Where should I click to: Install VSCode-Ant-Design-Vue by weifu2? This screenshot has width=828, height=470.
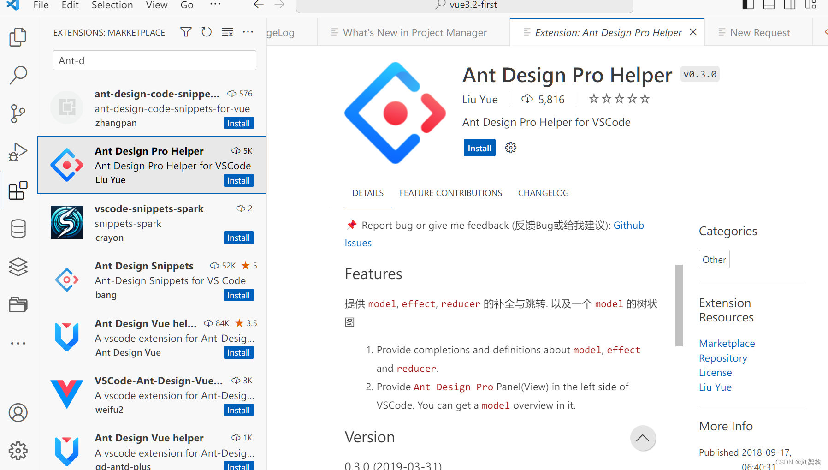pyautogui.click(x=239, y=411)
